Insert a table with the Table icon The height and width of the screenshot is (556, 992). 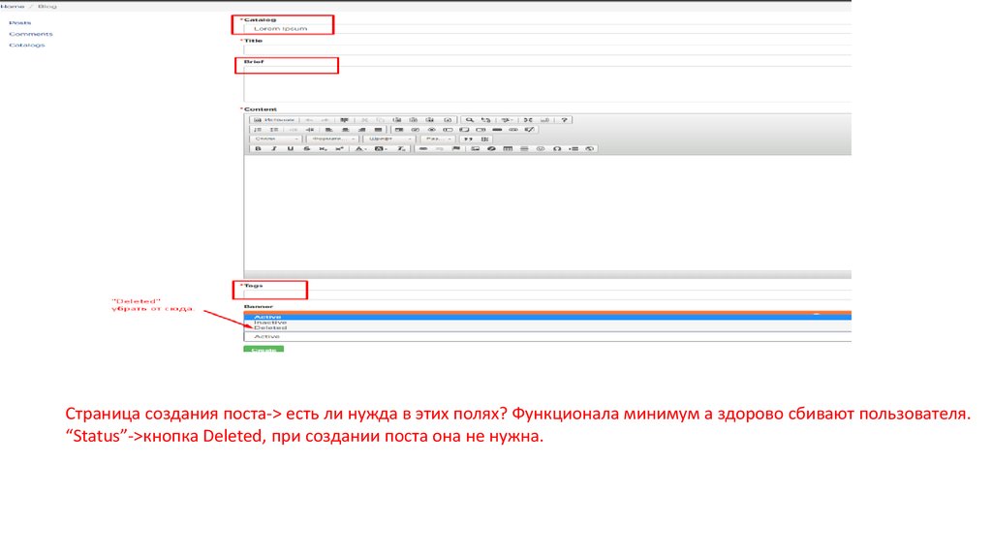click(508, 148)
